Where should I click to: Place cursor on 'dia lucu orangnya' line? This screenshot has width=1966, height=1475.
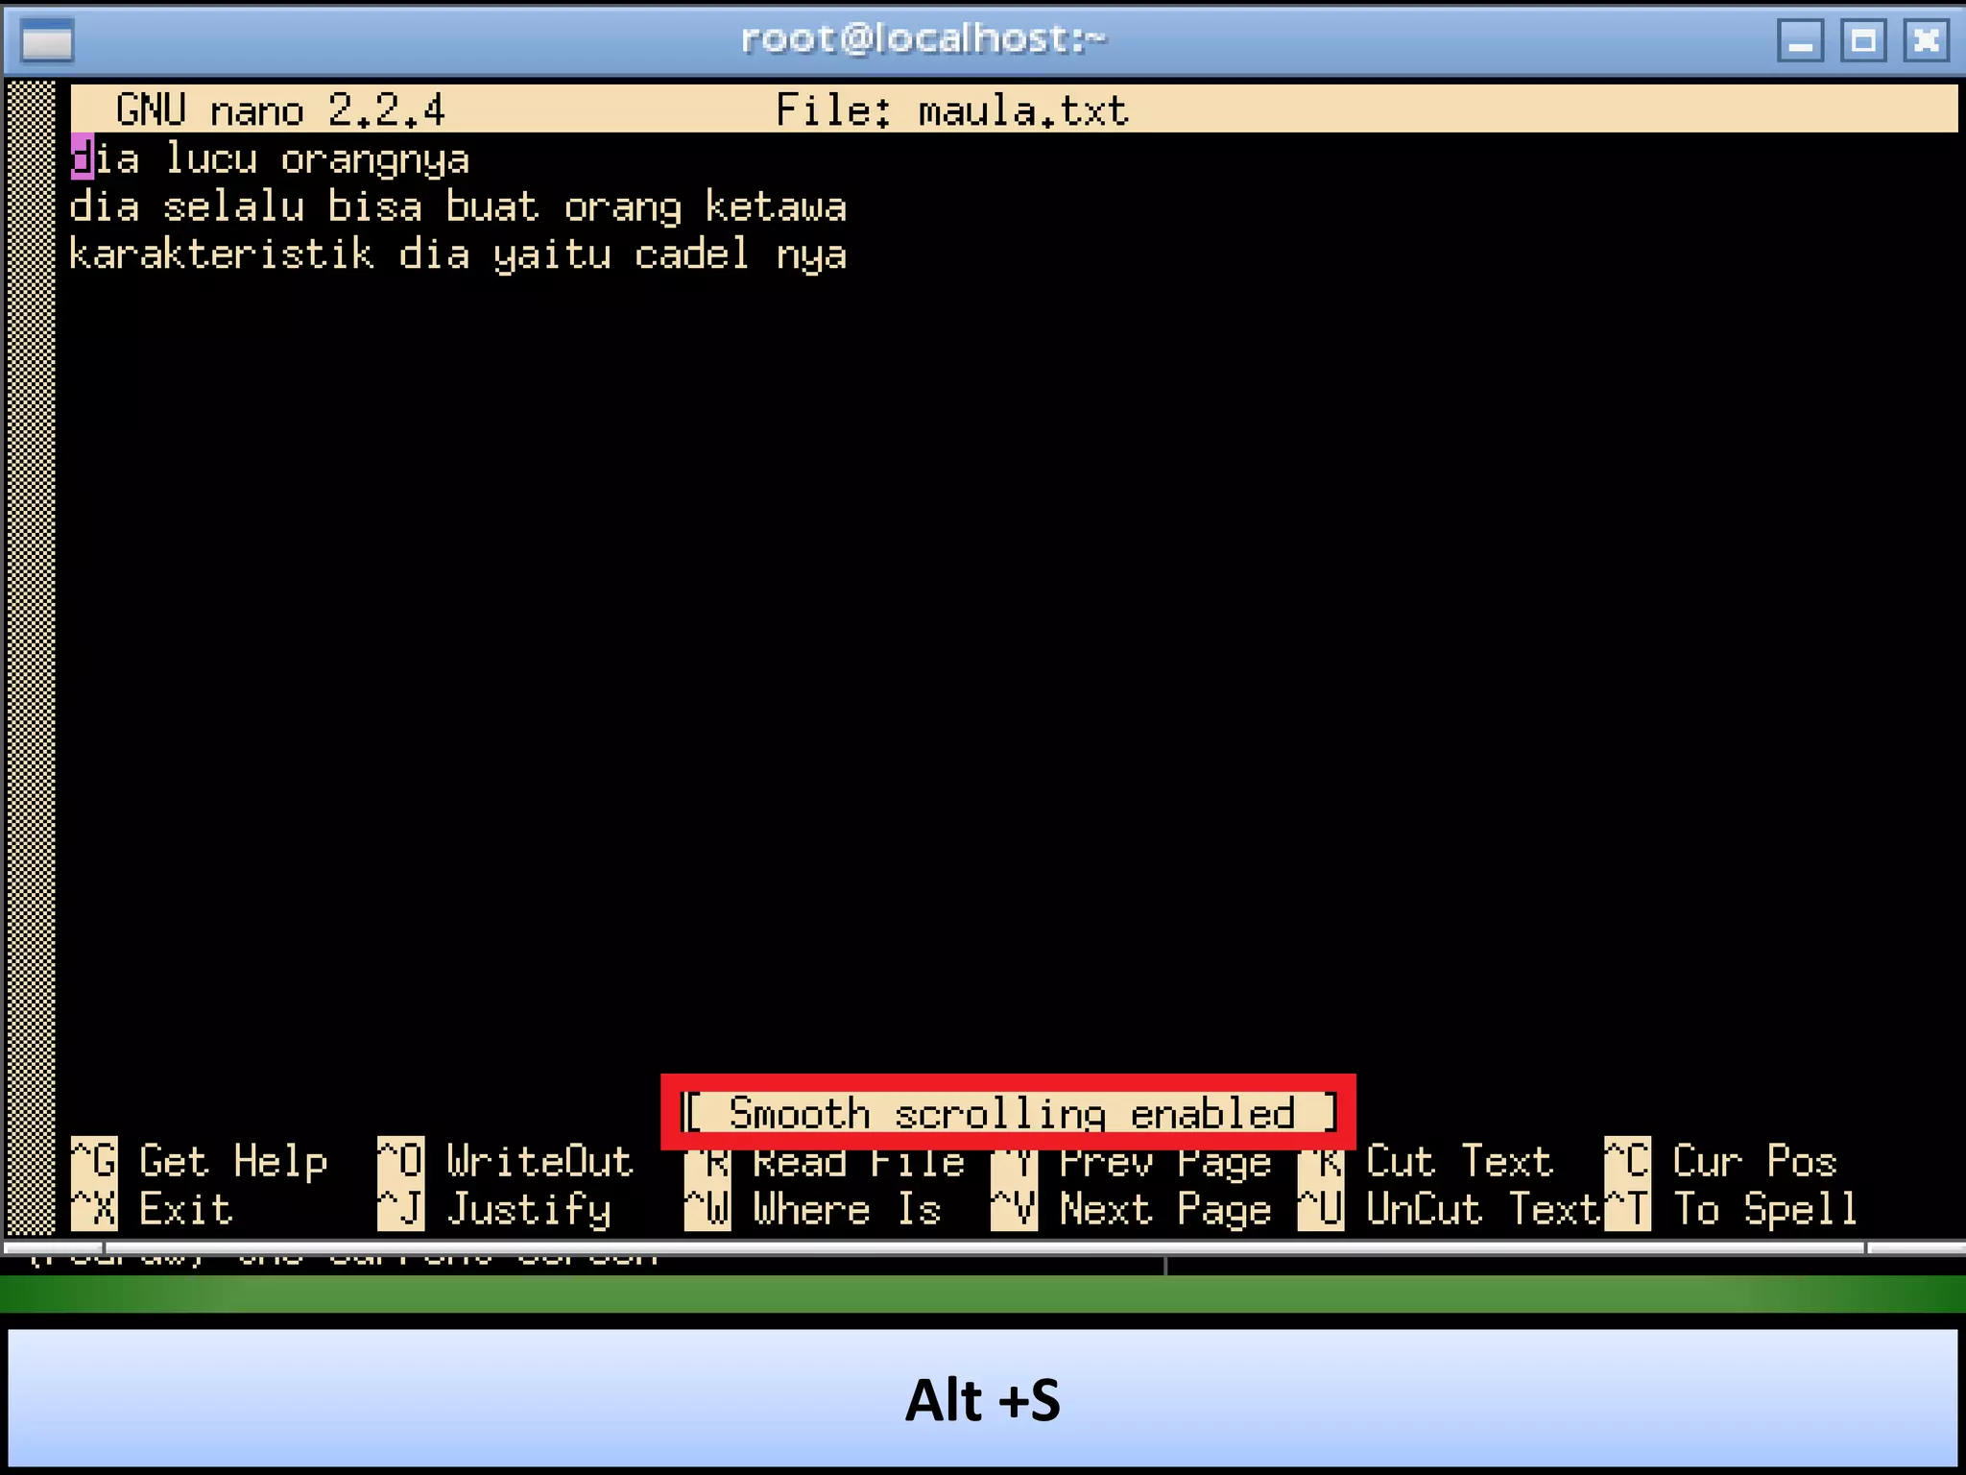pyautogui.click(x=270, y=159)
